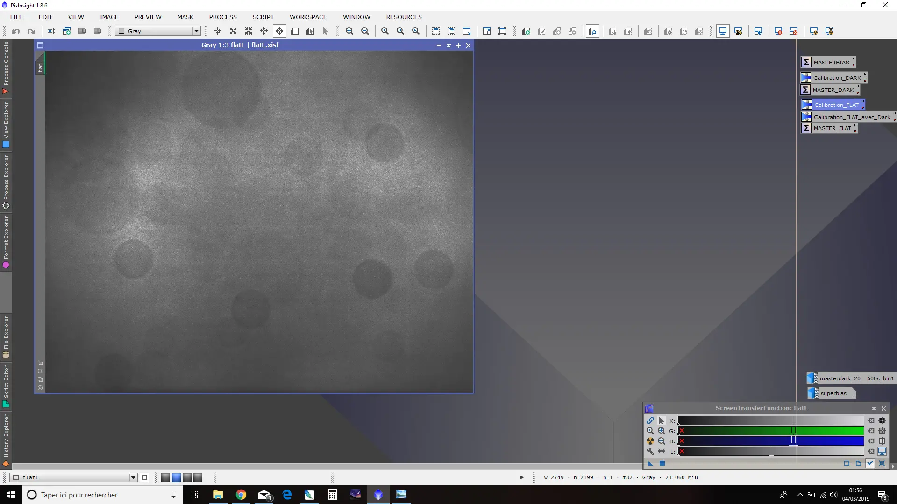Viewport: 897px width, 504px height.
Task: Toggle STF track view checkmark
Action: (870, 463)
